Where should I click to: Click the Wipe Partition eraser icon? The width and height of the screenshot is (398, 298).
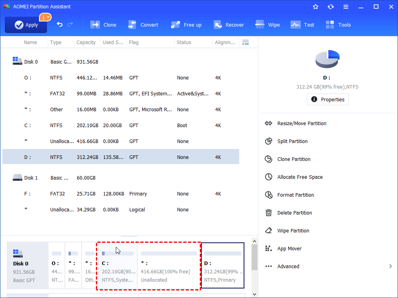coord(268,230)
